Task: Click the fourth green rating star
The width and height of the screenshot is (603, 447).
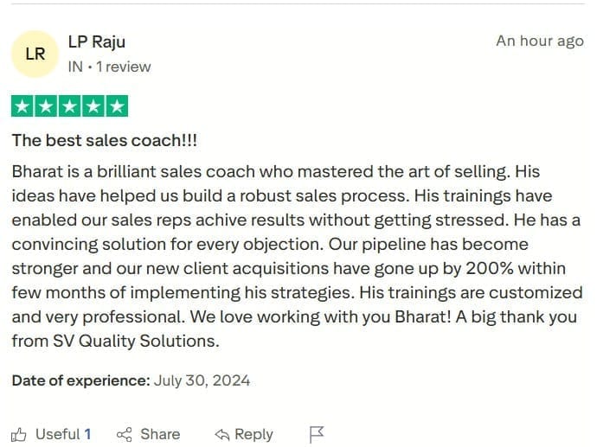Action: (x=93, y=105)
